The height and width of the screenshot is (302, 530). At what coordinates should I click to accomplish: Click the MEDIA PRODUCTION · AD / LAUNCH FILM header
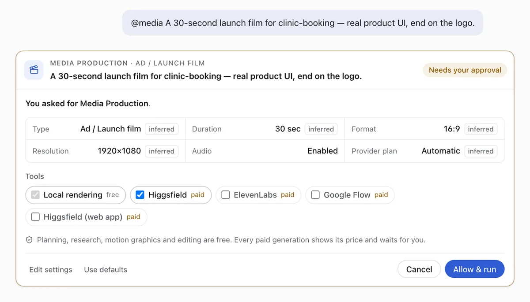[x=128, y=63]
